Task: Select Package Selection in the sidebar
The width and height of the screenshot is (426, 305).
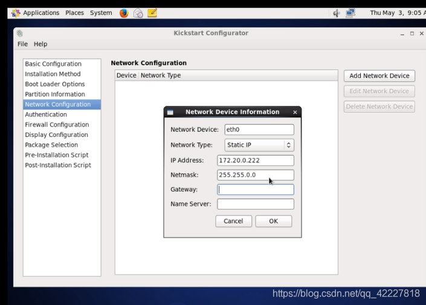Action: pos(62,145)
